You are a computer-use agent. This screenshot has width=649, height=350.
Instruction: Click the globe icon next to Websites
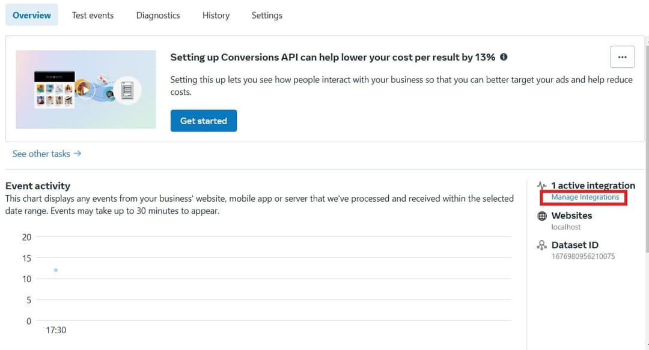(541, 216)
